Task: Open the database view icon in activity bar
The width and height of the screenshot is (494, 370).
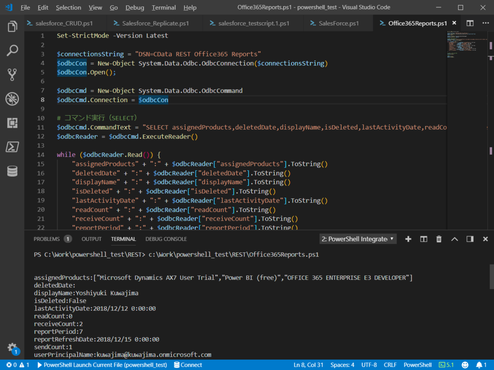Action: click(x=12, y=171)
